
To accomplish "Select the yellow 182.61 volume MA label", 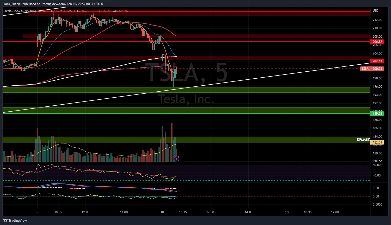I will (377, 142).
